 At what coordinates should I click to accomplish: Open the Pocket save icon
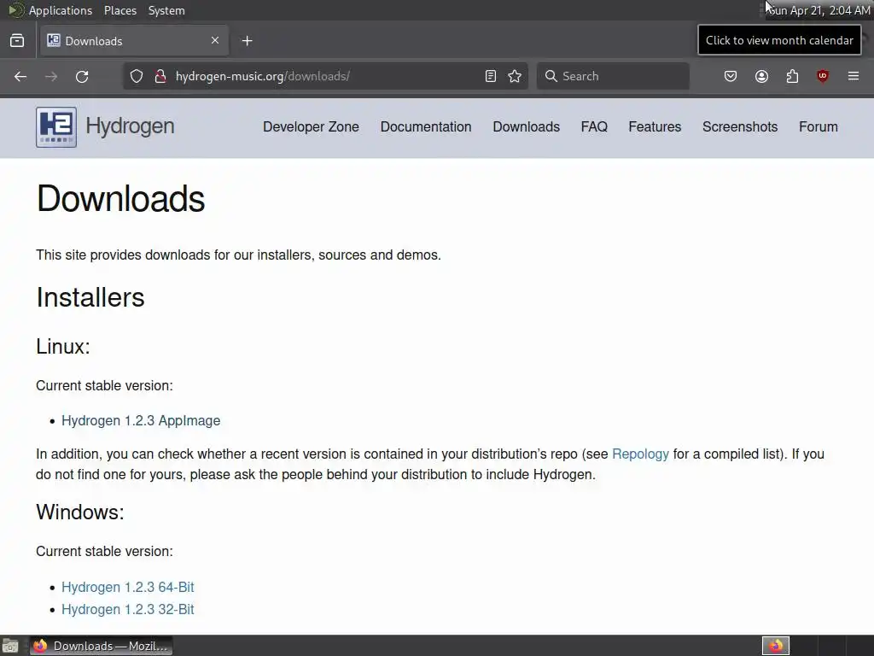731,76
